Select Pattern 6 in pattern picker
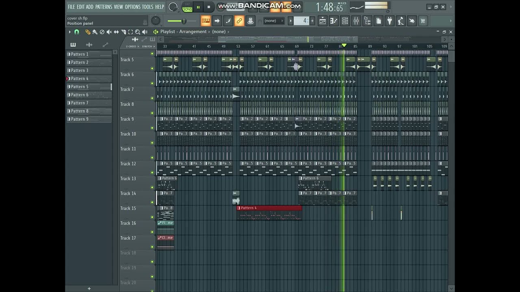Image resolution: width=520 pixels, height=292 pixels. (89, 95)
